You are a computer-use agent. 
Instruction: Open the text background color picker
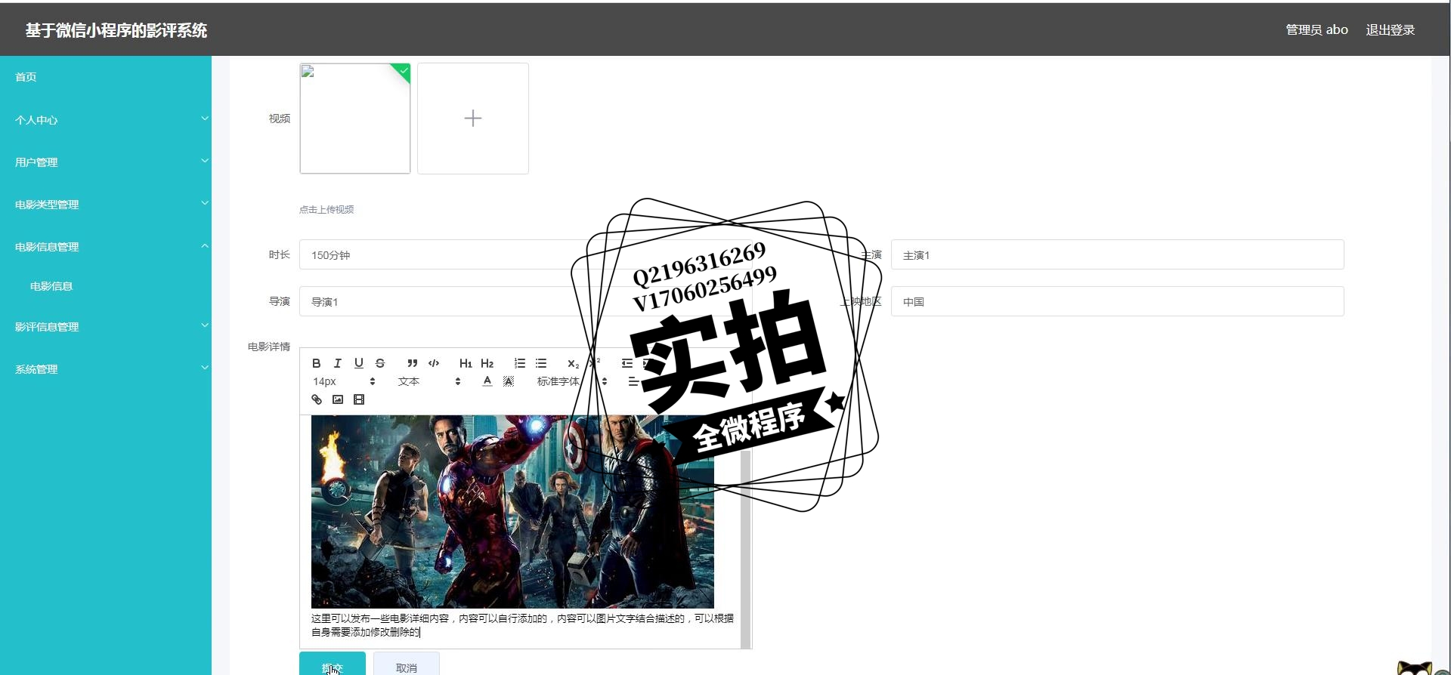[509, 381]
